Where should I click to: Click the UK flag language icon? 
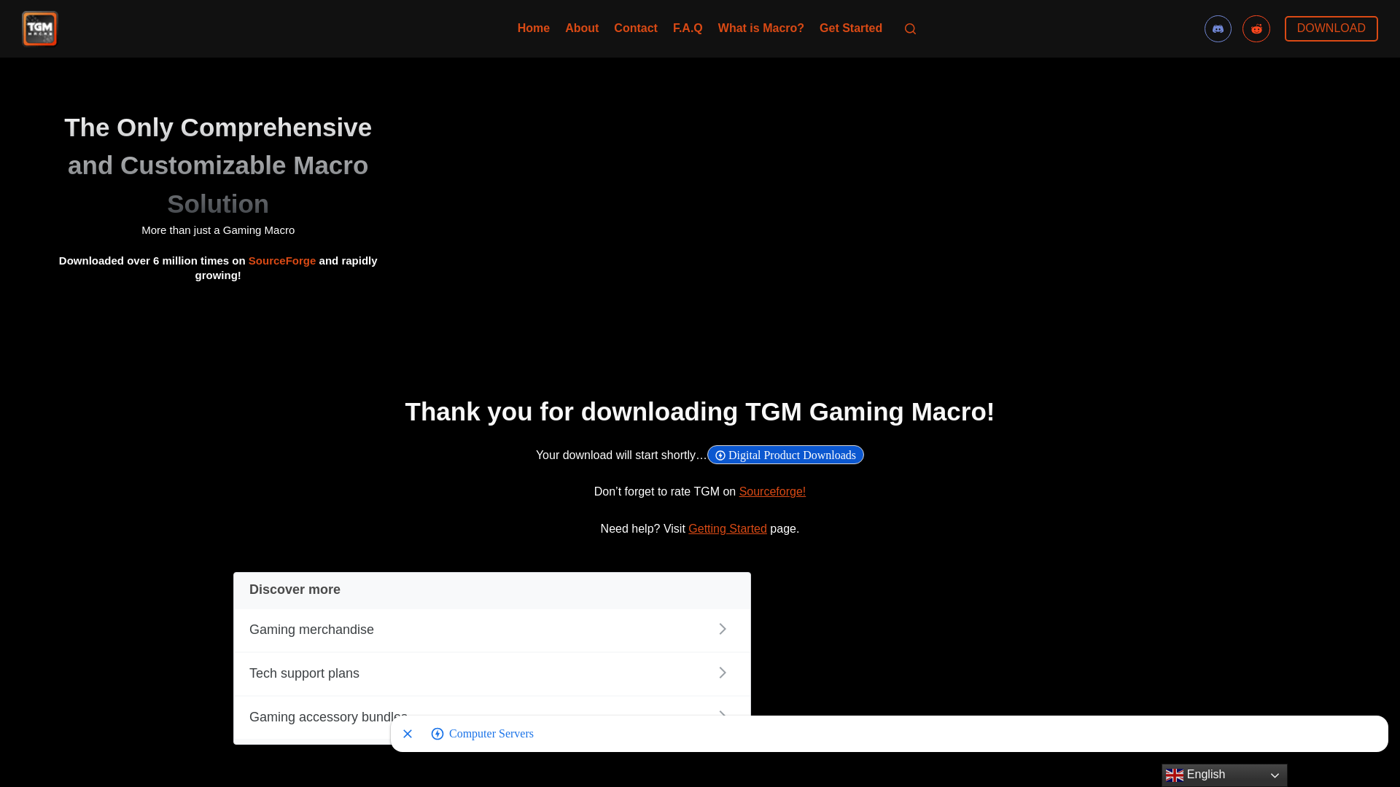click(1174, 775)
